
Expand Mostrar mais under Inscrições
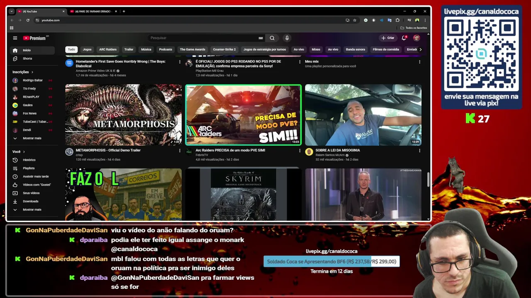pos(33,138)
